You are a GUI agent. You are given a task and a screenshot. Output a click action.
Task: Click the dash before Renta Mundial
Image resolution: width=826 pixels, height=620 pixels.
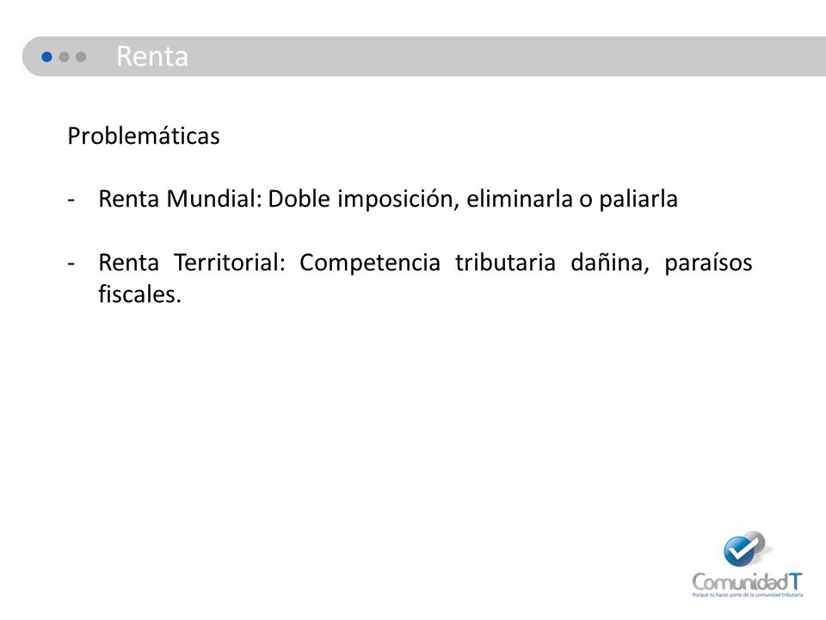(71, 201)
